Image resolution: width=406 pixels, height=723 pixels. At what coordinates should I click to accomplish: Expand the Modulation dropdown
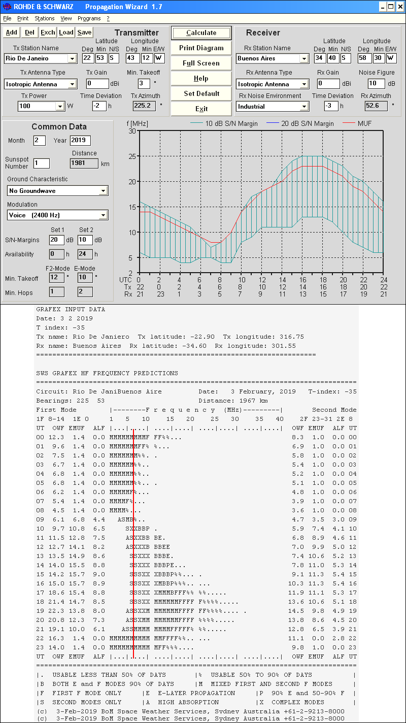(103, 215)
